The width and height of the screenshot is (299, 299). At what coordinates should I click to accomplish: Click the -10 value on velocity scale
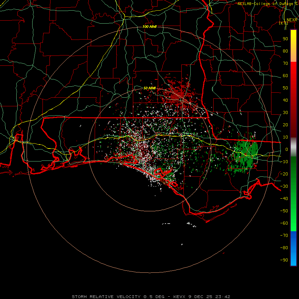click(x=284, y=162)
